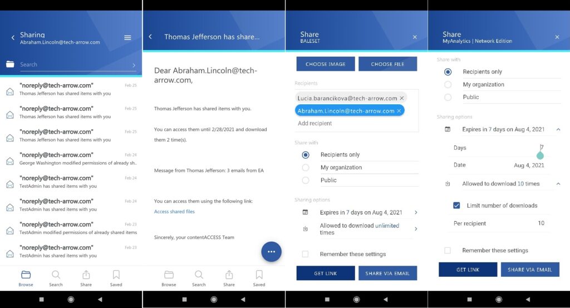This screenshot has width=570, height=308.
Task: Tap the teal cursor handle under Days
Action: tap(540, 155)
